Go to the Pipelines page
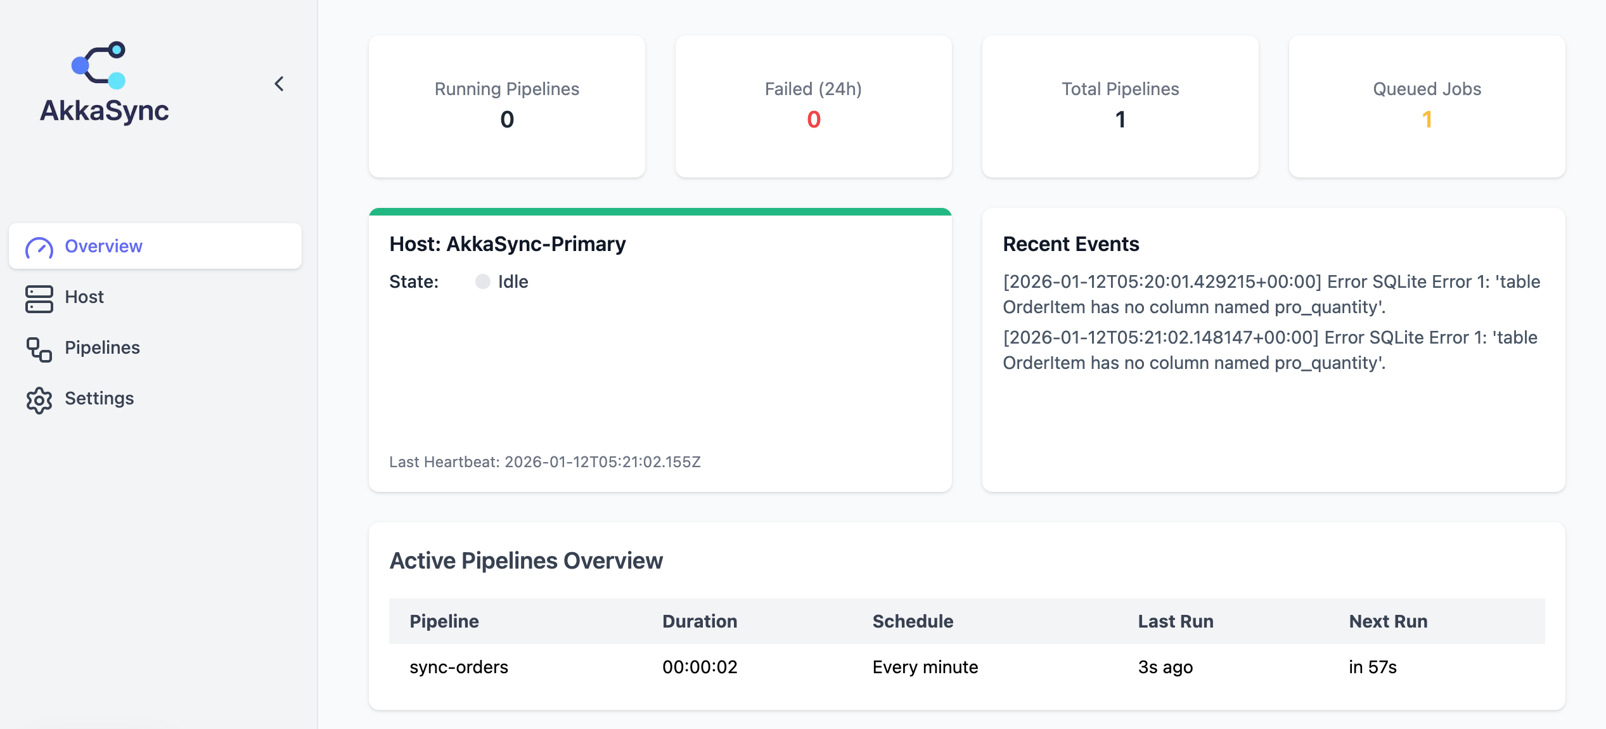Screen dimensions: 1606x729 [102, 347]
